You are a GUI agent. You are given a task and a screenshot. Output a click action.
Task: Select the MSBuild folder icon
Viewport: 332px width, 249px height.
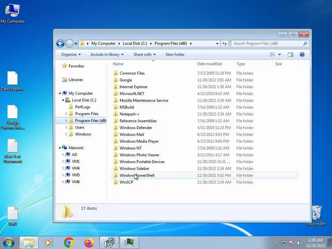tap(115, 107)
